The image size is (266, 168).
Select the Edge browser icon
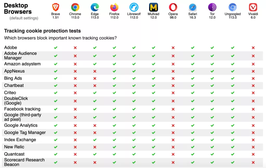(x=95, y=7)
